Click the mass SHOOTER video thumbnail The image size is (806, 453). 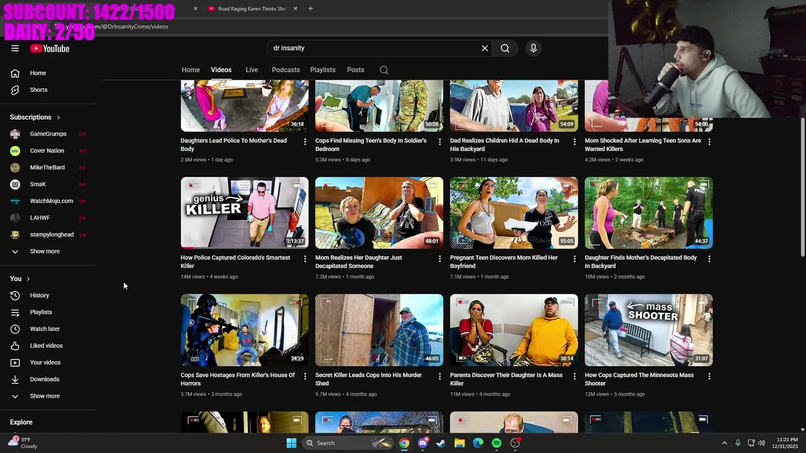(x=649, y=330)
